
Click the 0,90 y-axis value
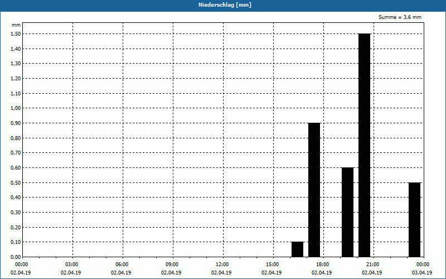tap(16, 123)
